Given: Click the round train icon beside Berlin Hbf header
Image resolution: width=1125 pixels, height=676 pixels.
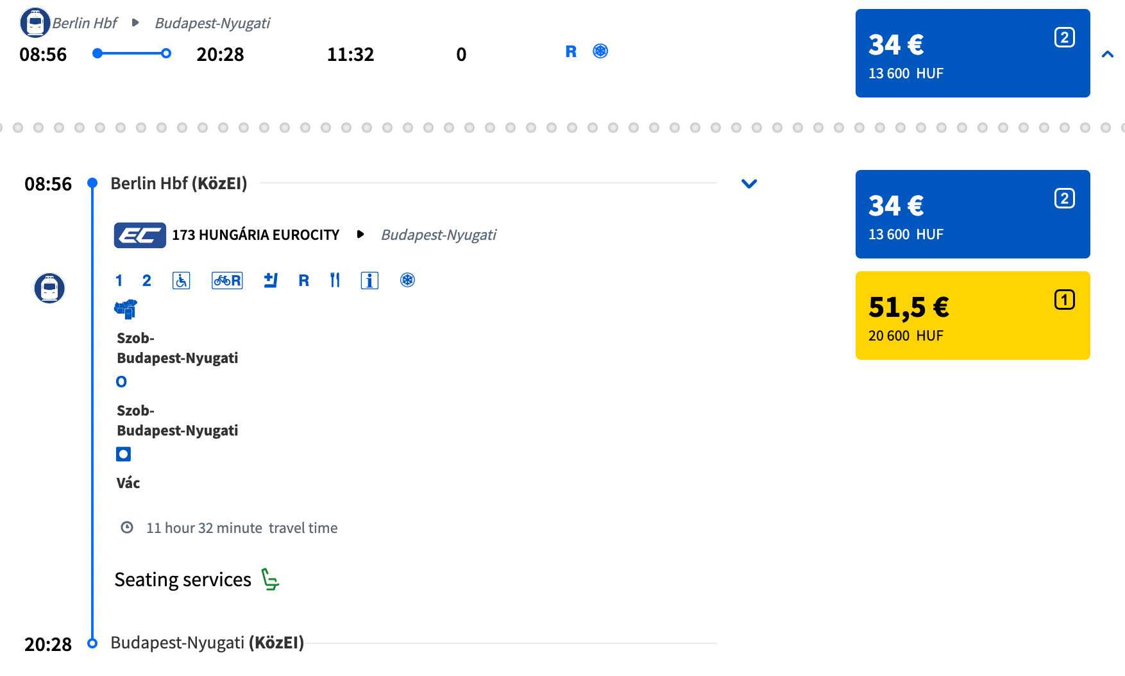Looking at the screenshot, I should [35, 23].
